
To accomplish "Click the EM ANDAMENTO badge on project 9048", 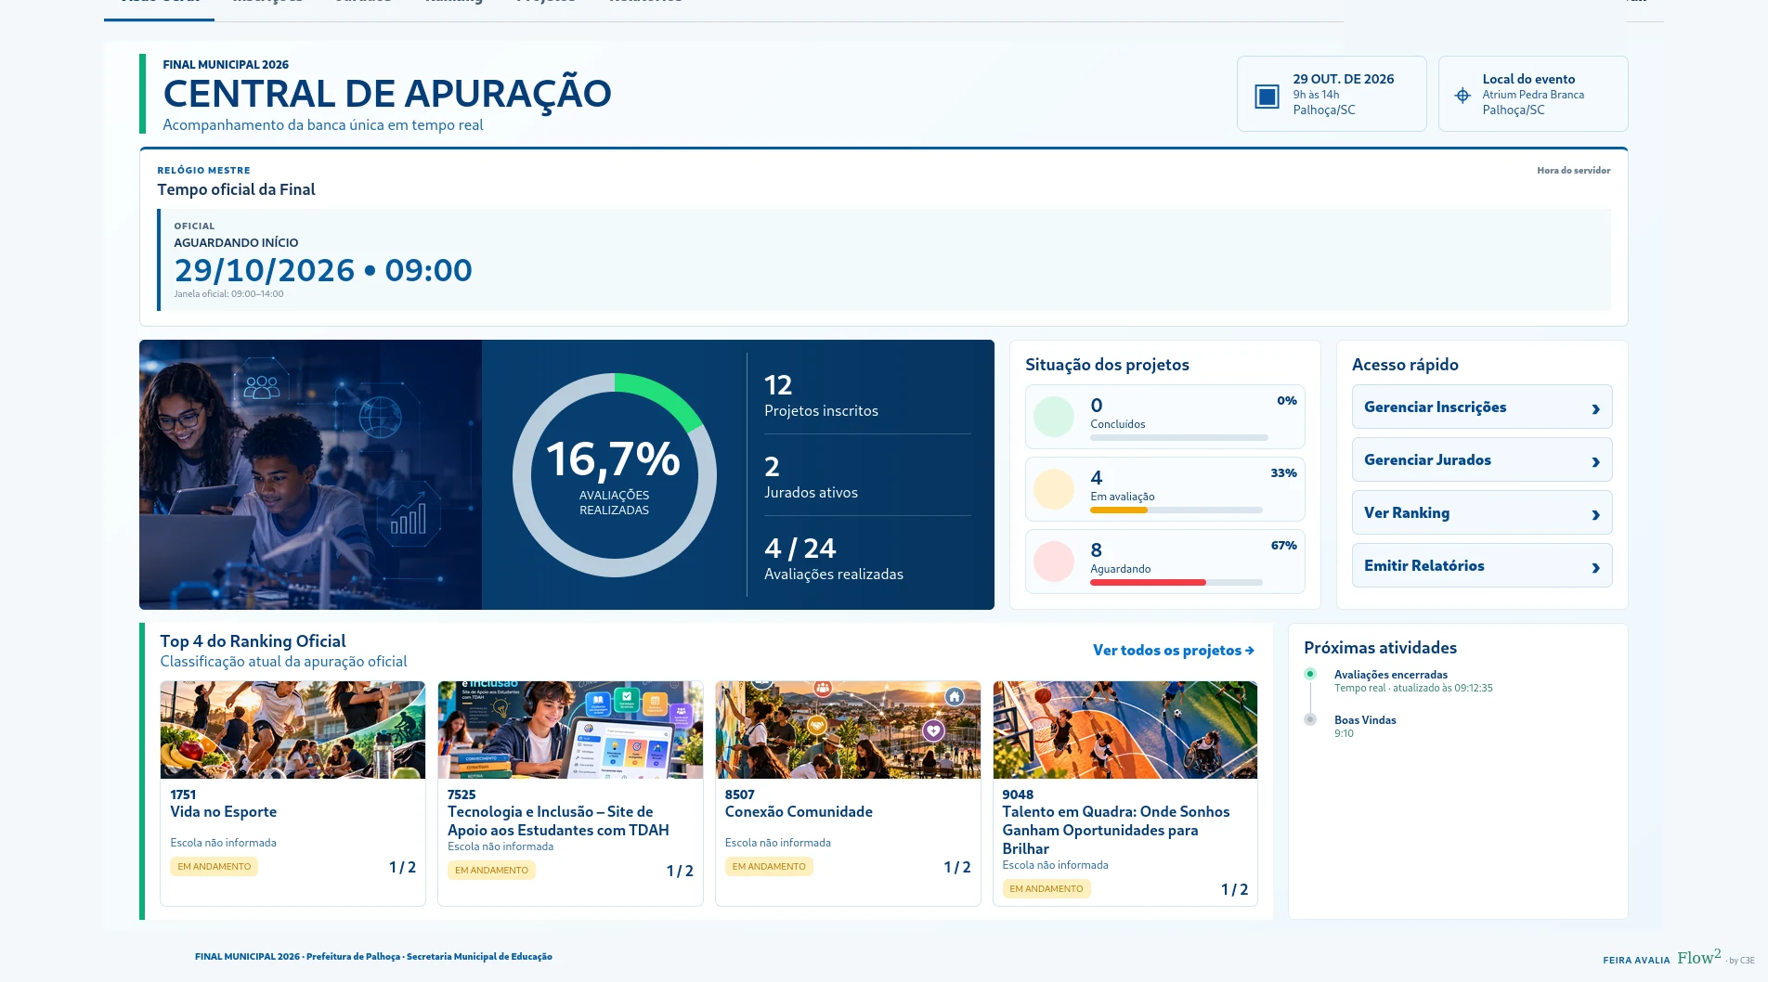I will 1046,889.
